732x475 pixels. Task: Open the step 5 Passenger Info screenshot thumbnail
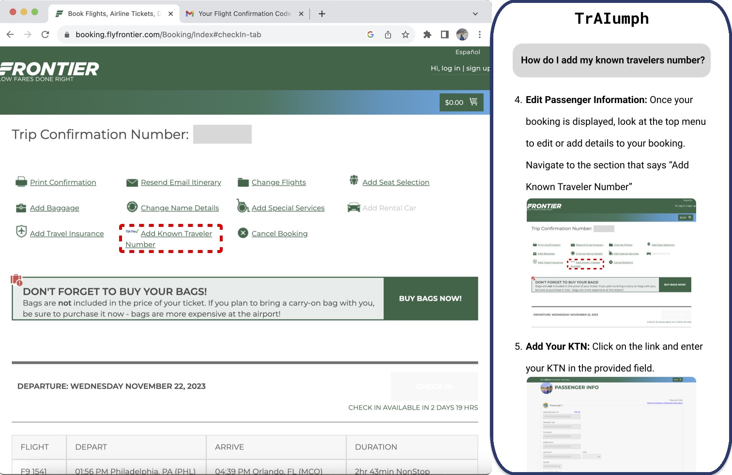(611, 424)
